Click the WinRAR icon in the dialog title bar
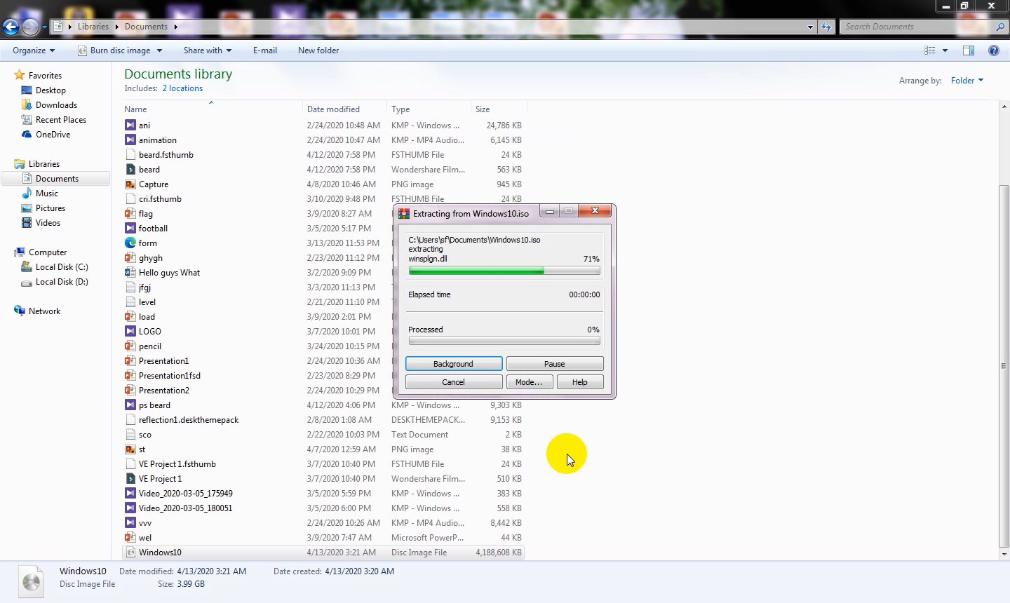This screenshot has height=603, width=1010. point(404,213)
